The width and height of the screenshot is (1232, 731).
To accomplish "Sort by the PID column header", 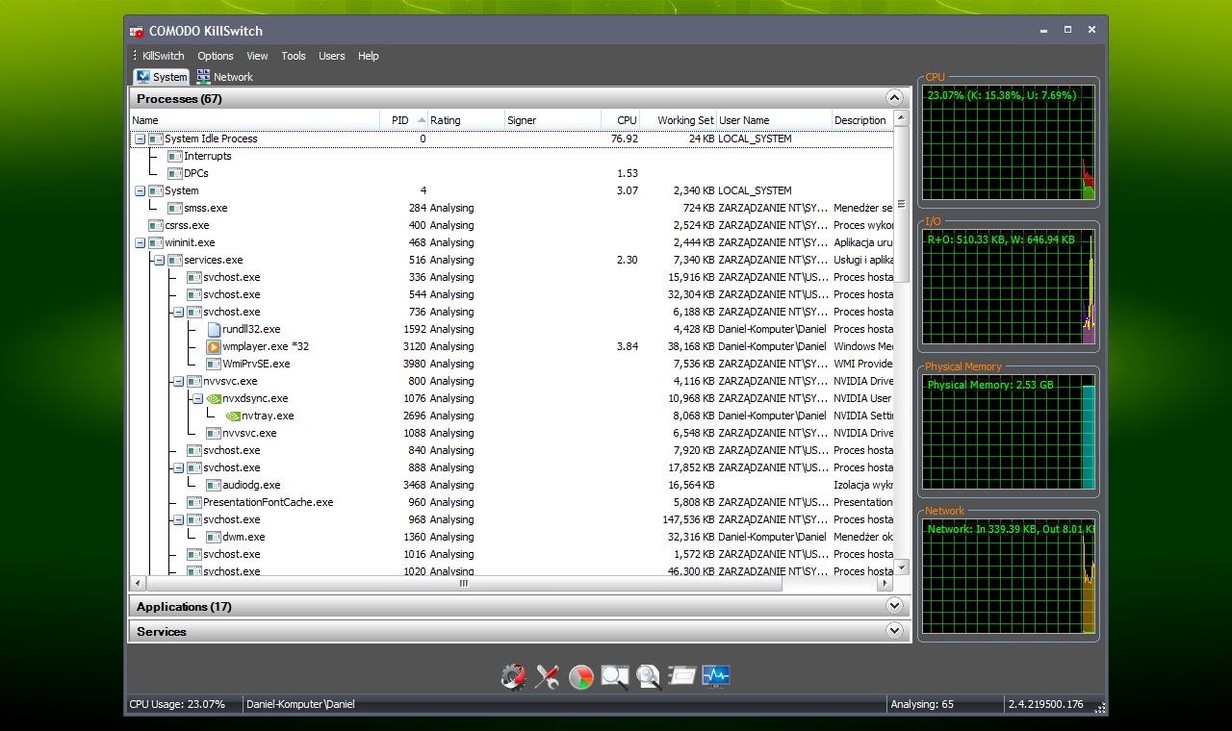I will 404,120.
